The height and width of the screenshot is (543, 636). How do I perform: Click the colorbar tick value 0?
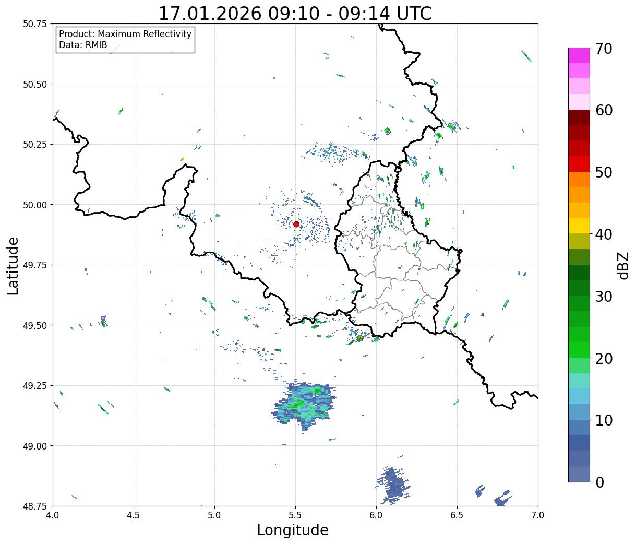tap(599, 482)
